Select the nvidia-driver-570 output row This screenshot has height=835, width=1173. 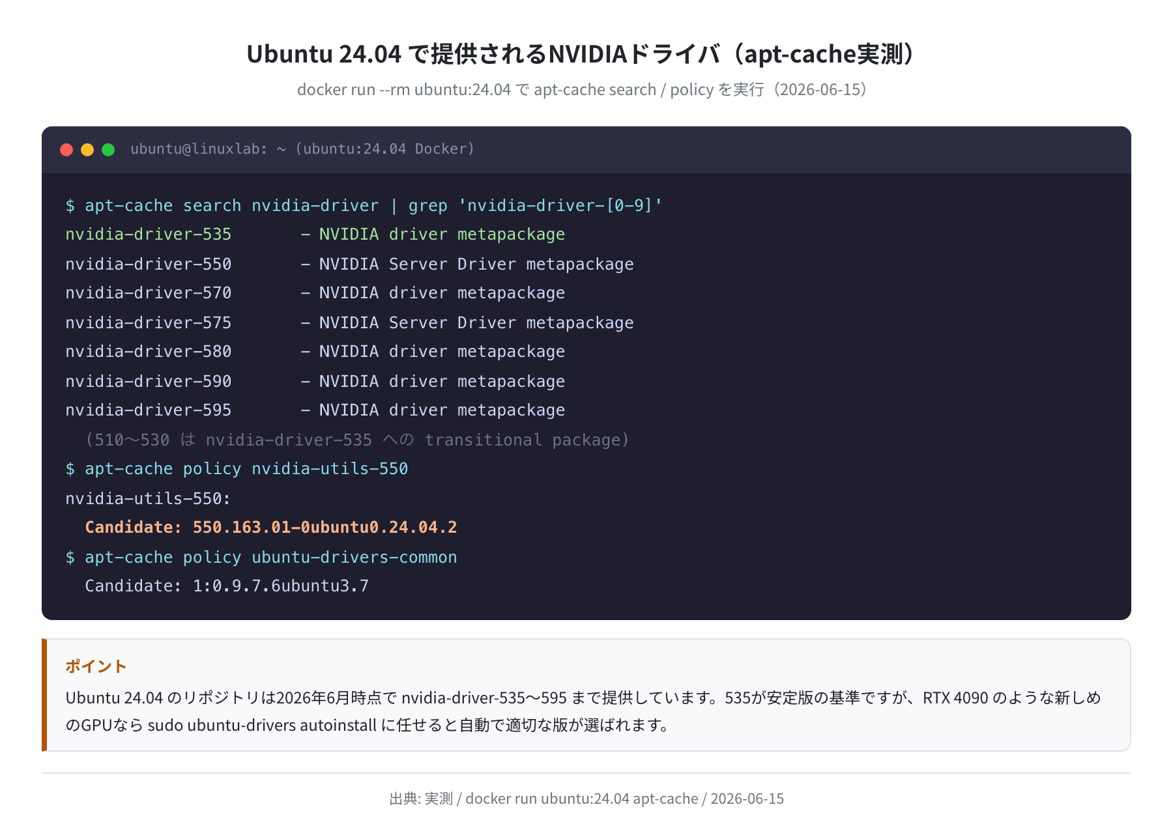coord(315,293)
